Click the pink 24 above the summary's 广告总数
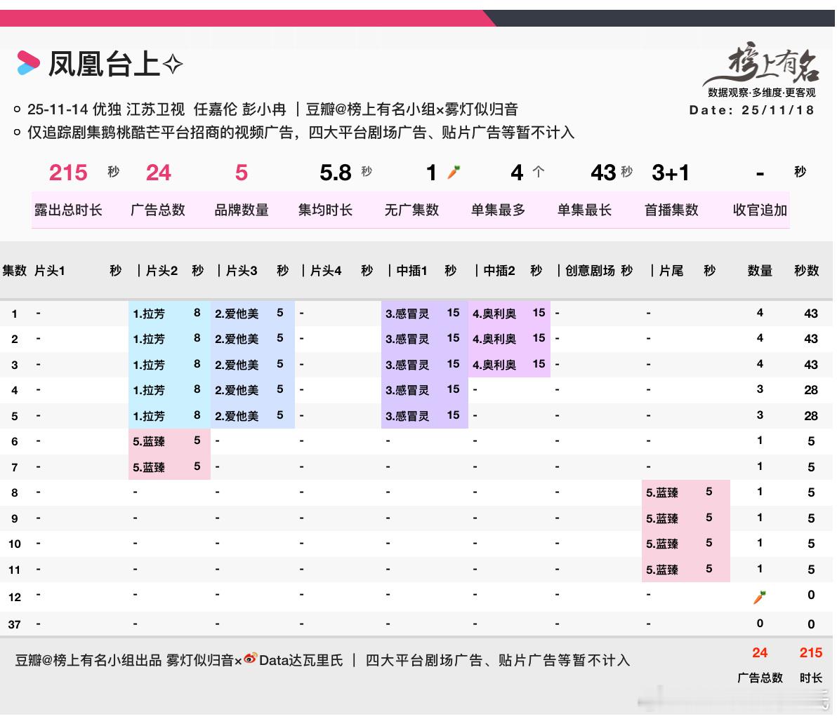The width and height of the screenshot is (837, 719). pyautogui.click(x=158, y=173)
